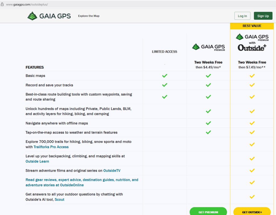Image resolution: width=276 pixels, height=215 pixels.
Task: Click Premium checkmark for route building tools
Action: pyautogui.click(x=208, y=97)
